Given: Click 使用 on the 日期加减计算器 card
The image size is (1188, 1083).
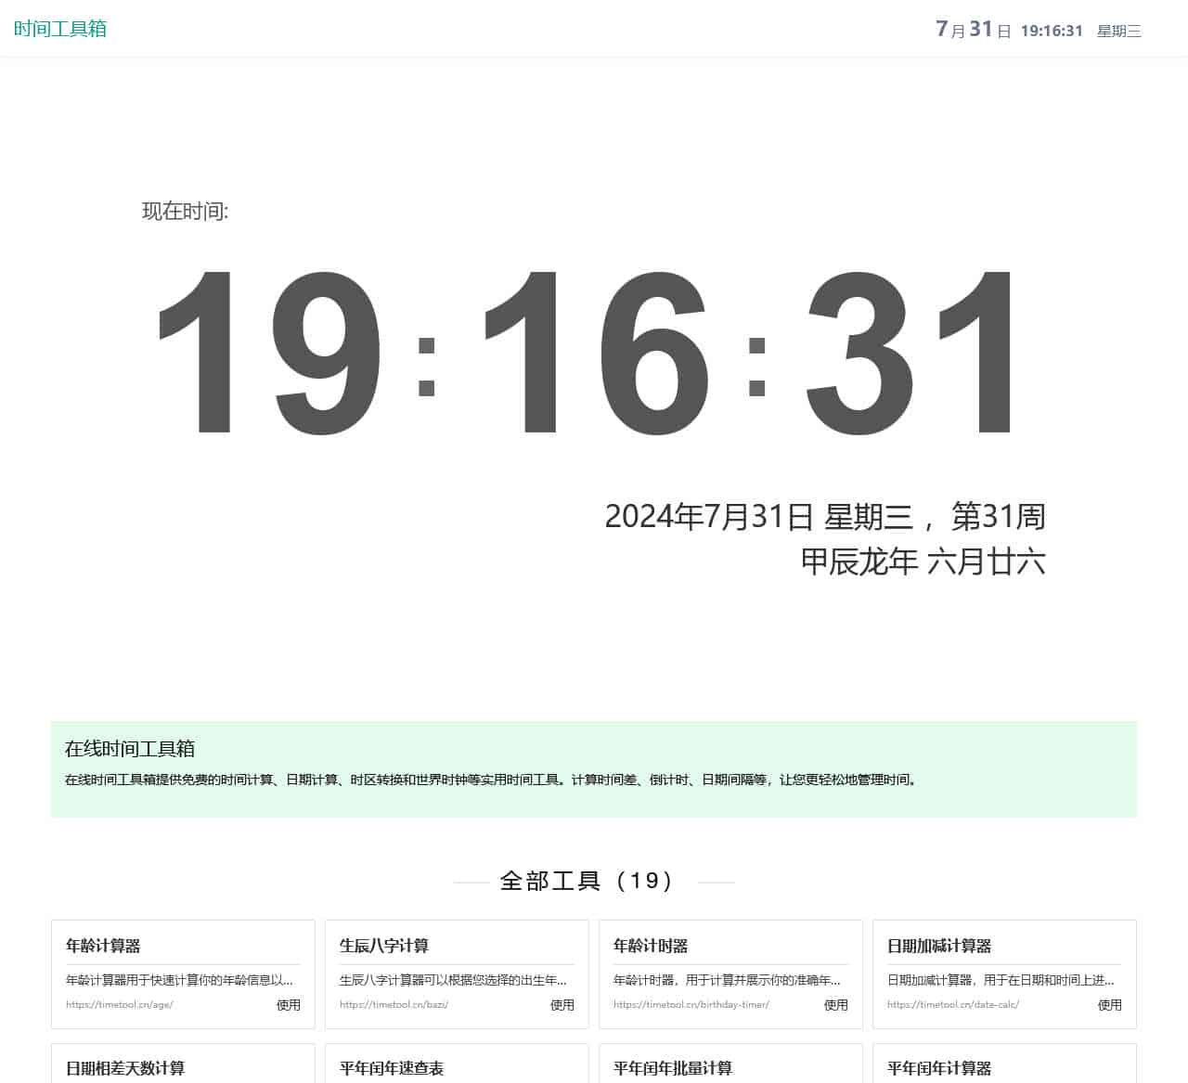Looking at the screenshot, I should 1110,1004.
